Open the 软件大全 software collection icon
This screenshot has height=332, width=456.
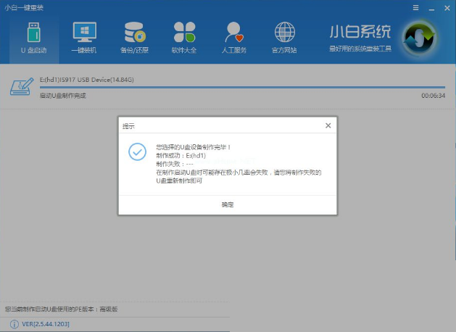[184, 37]
